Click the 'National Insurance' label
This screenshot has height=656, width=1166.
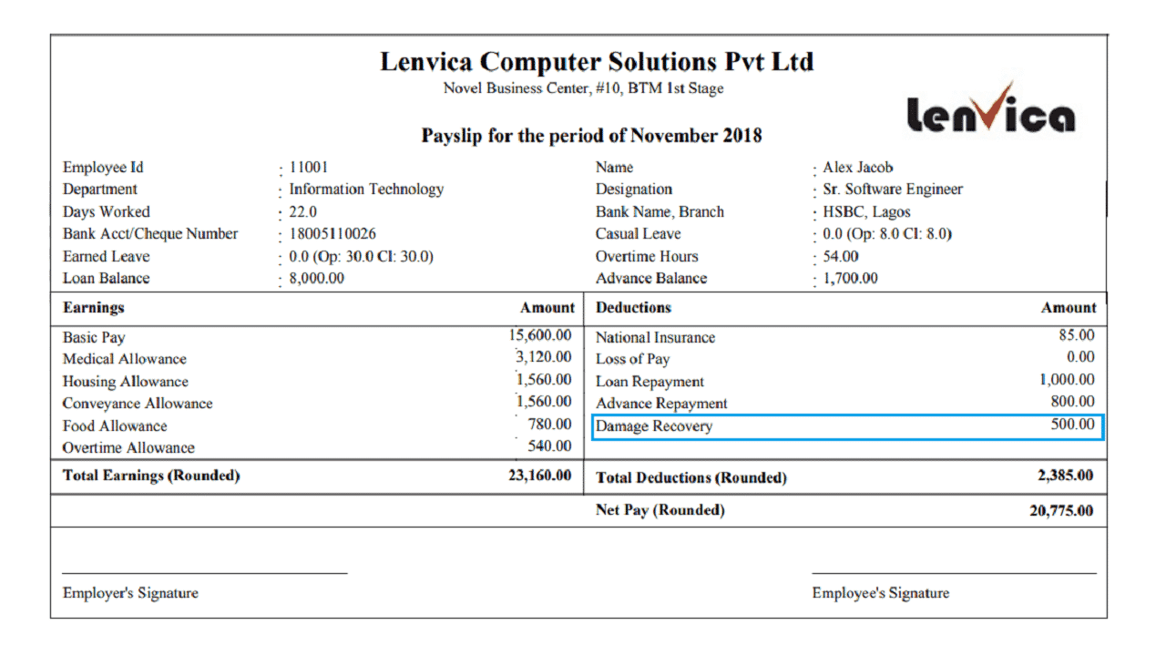point(656,338)
